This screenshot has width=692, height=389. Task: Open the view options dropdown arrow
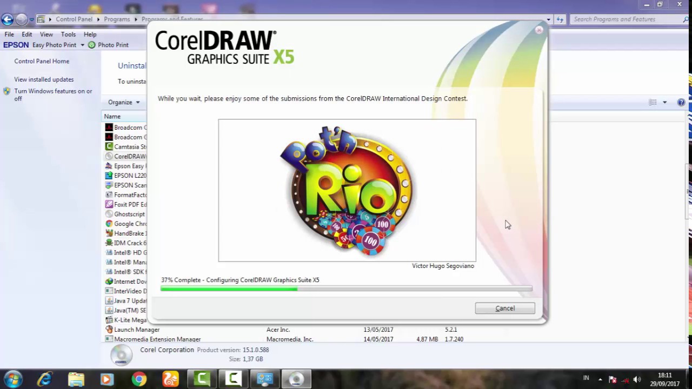pyautogui.click(x=665, y=102)
